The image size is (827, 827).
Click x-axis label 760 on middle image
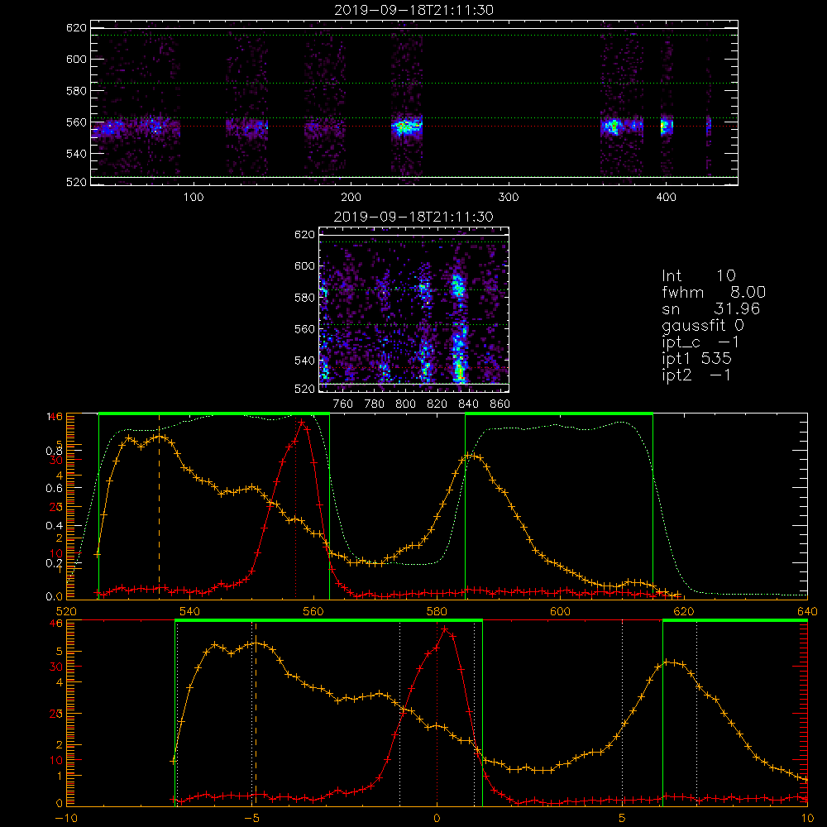343,404
